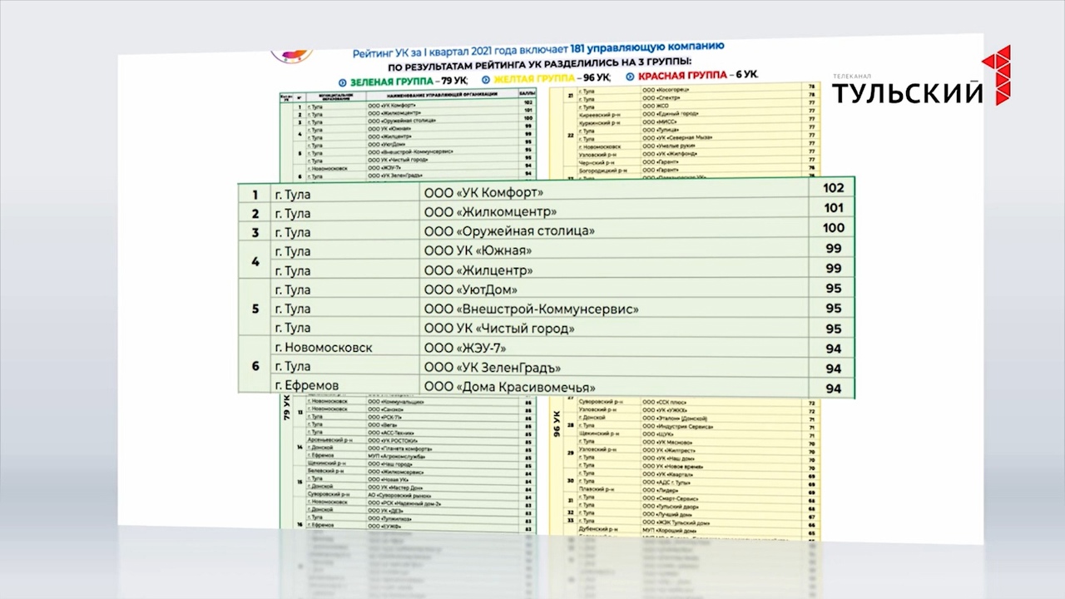This screenshot has height=599, width=1065.
Task: Click 'г. Тула' in the УК ЗеленГрадъ row
Action: click(x=292, y=366)
